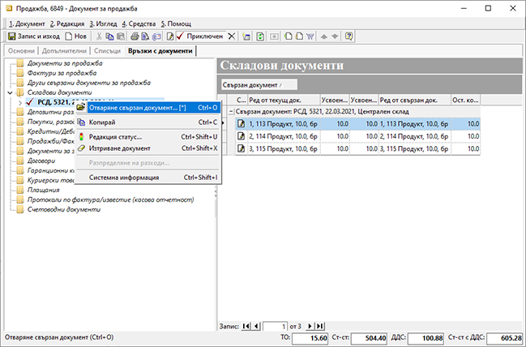The image size is (526, 347).
Task: Toggle the Приключен checkmark button
Action: 199,36
